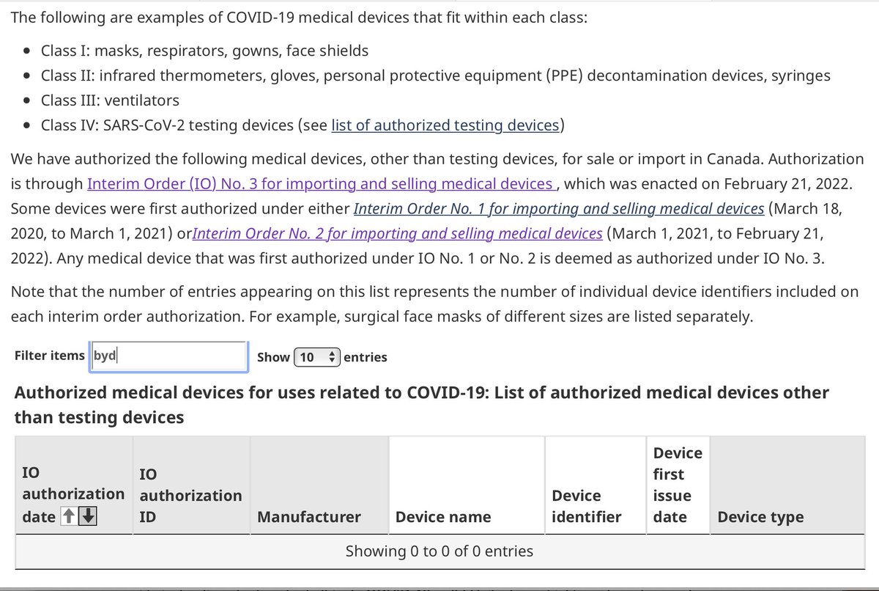Select the Manufacturer column header

[319, 485]
